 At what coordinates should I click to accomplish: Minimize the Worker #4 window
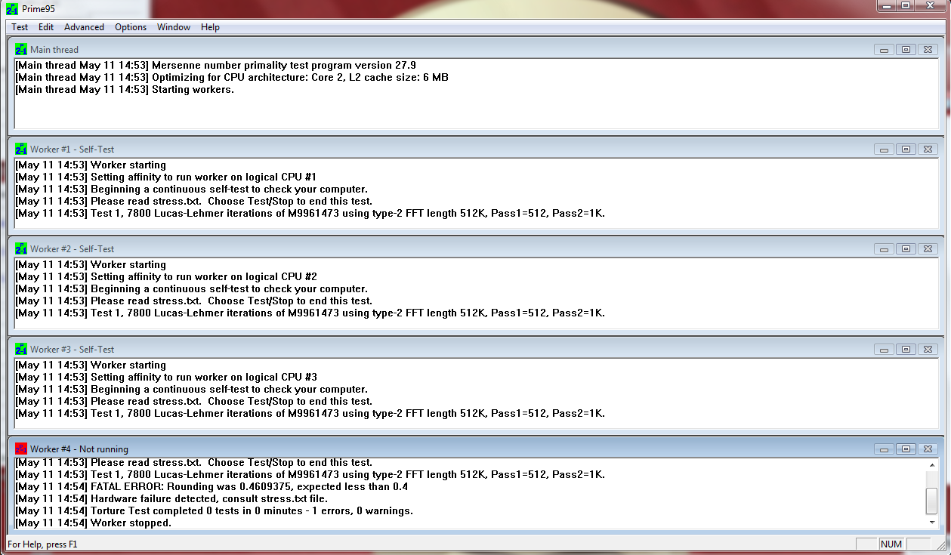pyautogui.click(x=884, y=449)
